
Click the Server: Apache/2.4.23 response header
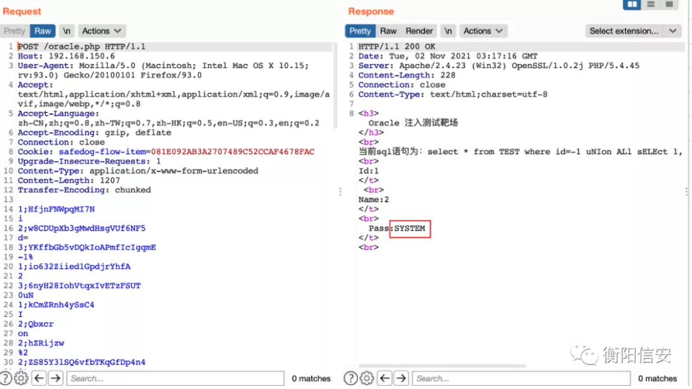pyautogui.click(x=499, y=65)
